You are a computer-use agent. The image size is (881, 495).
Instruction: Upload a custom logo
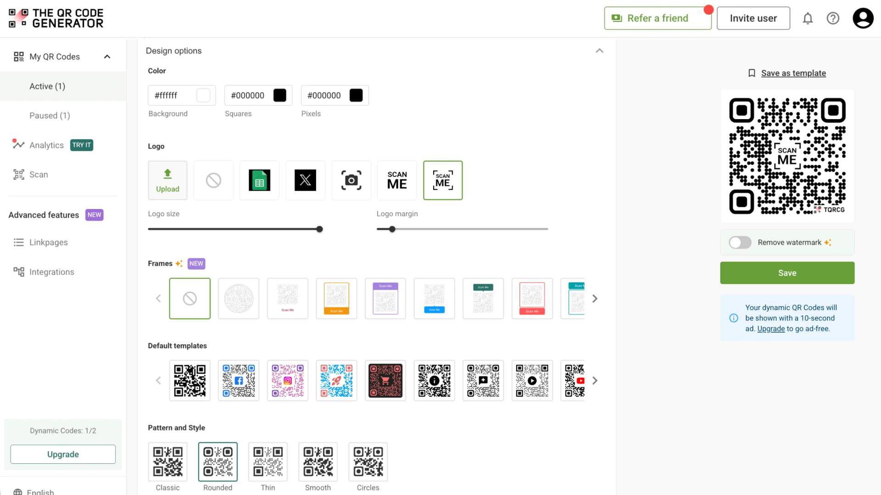tap(167, 180)
